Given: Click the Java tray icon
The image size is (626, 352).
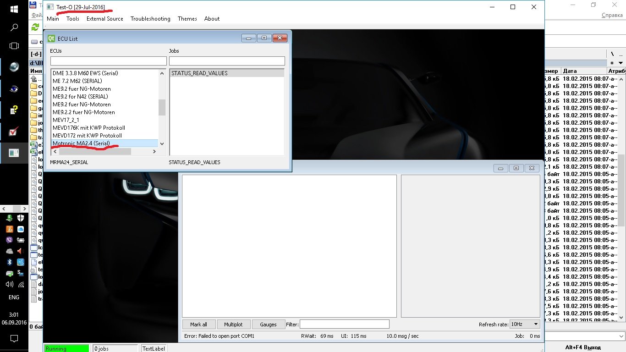Looking at the screenshot, I should 9,229.
